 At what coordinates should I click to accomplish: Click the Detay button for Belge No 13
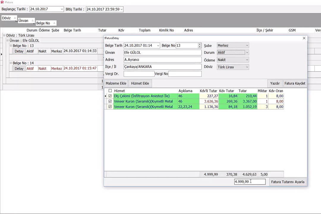pyautogui.click(x=19, y=51)
